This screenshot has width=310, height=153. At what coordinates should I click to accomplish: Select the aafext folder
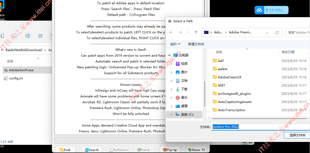[222, 69]
